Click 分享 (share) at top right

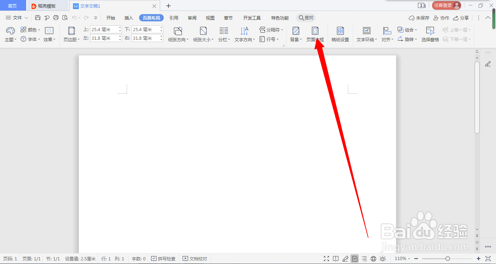tap(461, 17)
